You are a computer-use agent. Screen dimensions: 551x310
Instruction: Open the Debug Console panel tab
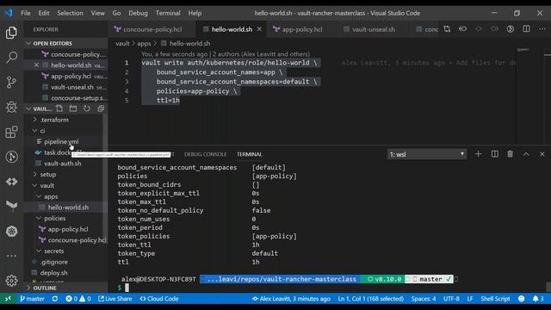[x=205, y=154]
